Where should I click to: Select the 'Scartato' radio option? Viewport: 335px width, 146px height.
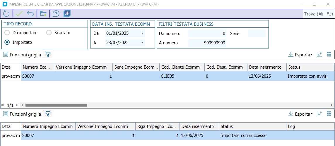tap(49, 33)
